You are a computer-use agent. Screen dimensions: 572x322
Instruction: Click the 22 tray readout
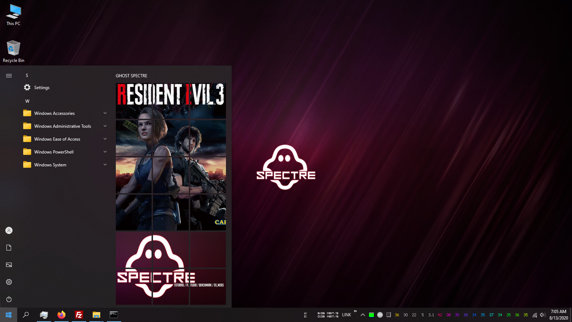point(414,315)
